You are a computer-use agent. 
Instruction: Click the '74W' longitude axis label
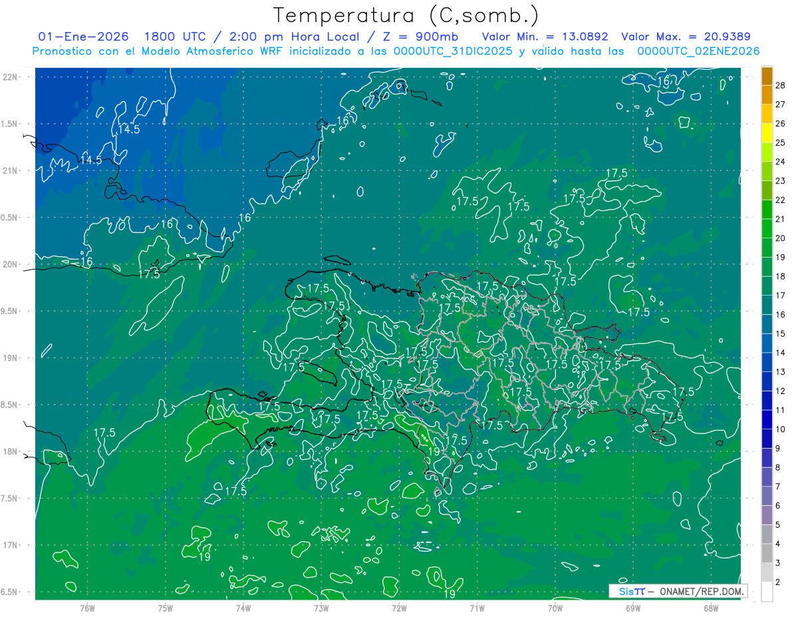pos(243,608)
